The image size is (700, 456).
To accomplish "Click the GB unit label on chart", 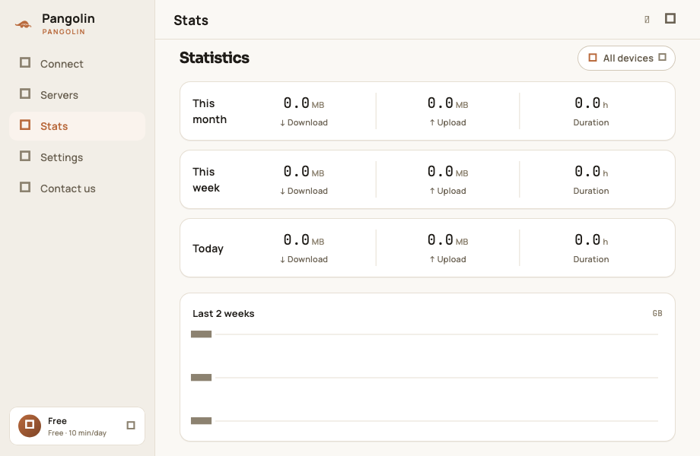I will 657,313.
